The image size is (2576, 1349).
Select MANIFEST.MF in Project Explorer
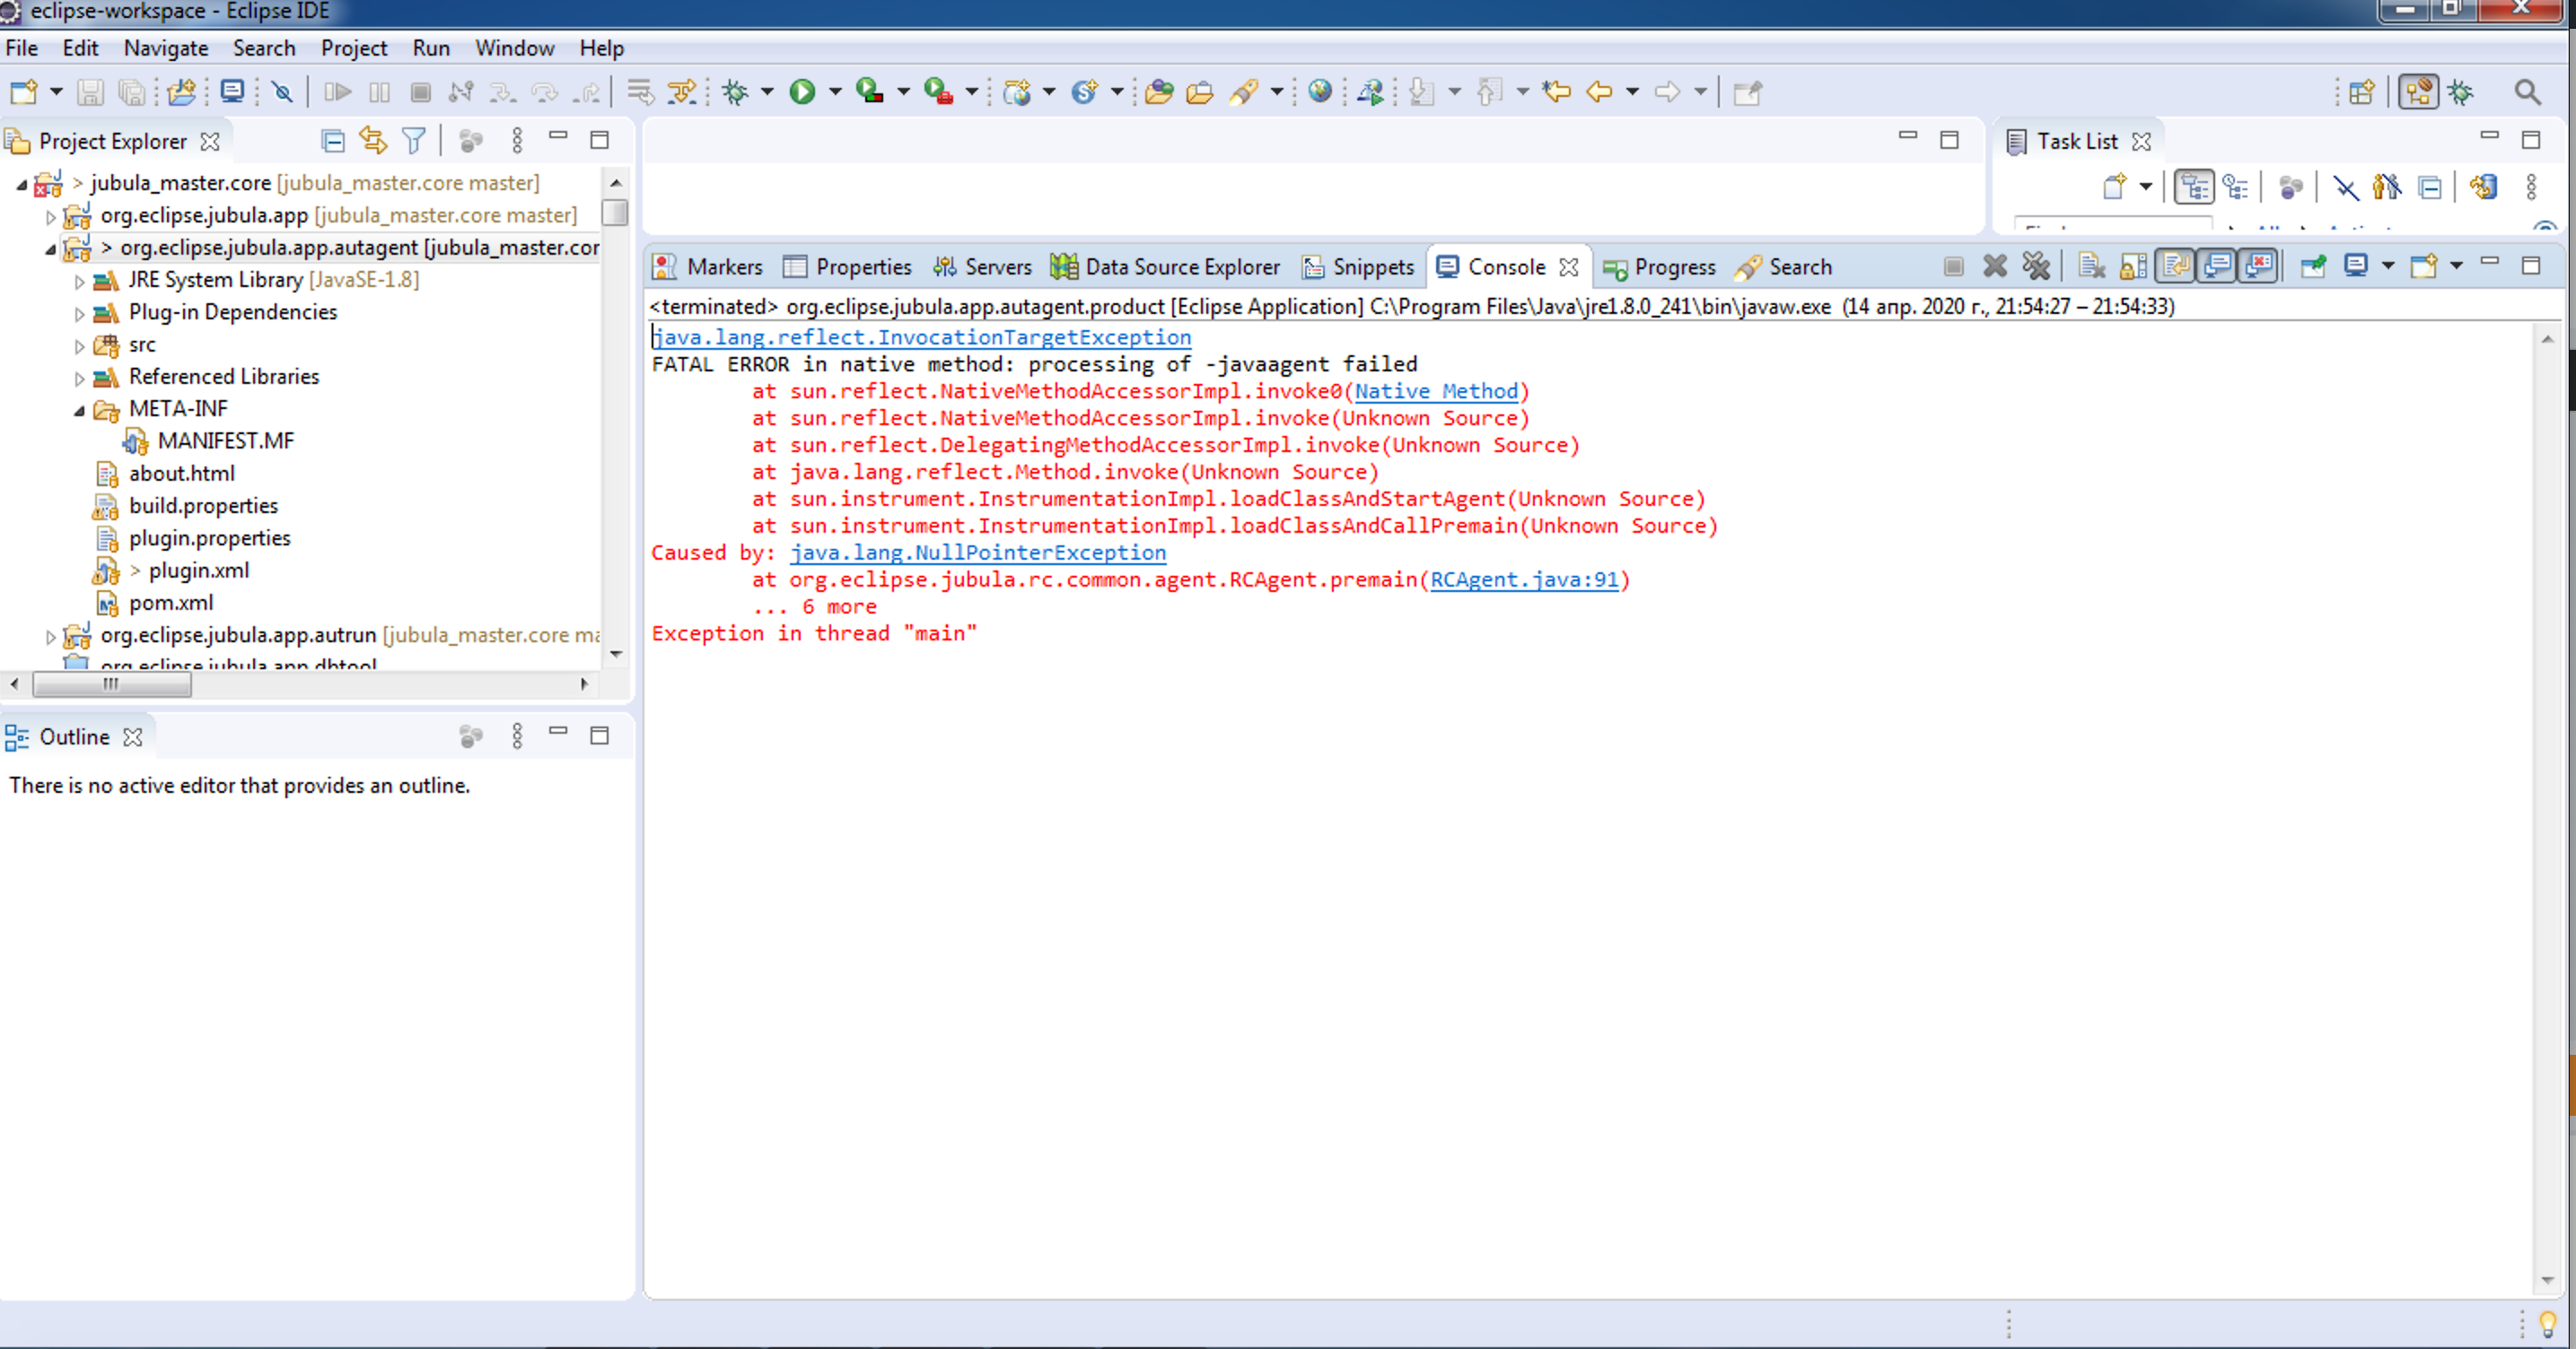tap(226, 440)
